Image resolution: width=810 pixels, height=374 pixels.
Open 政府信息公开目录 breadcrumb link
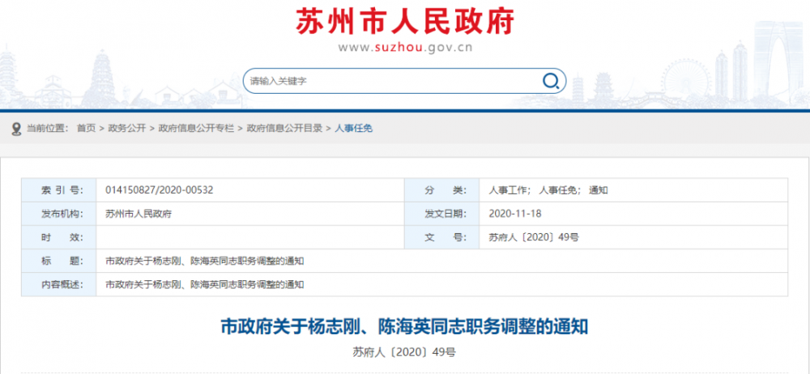coord(284,128)
